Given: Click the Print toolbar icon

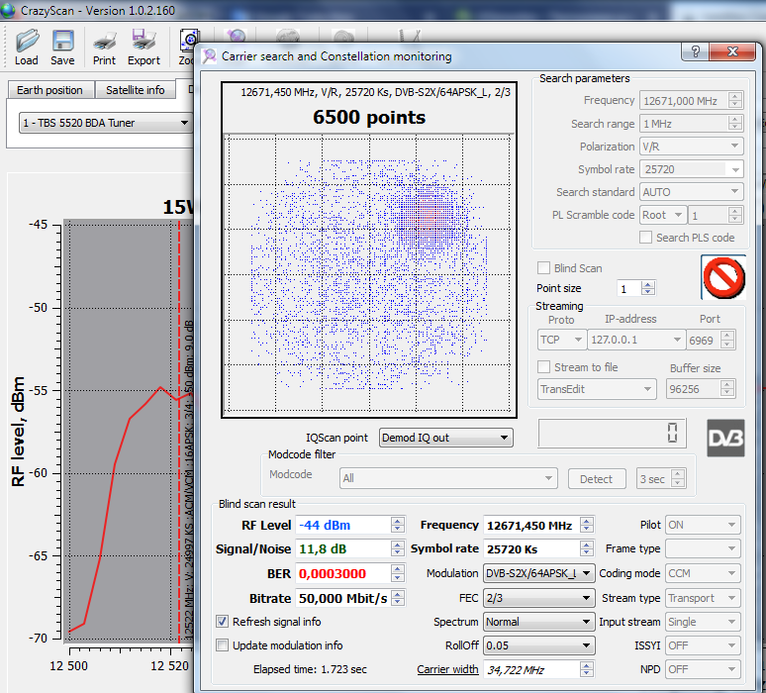Looking at the screenshot, I should tap(104, 47).
